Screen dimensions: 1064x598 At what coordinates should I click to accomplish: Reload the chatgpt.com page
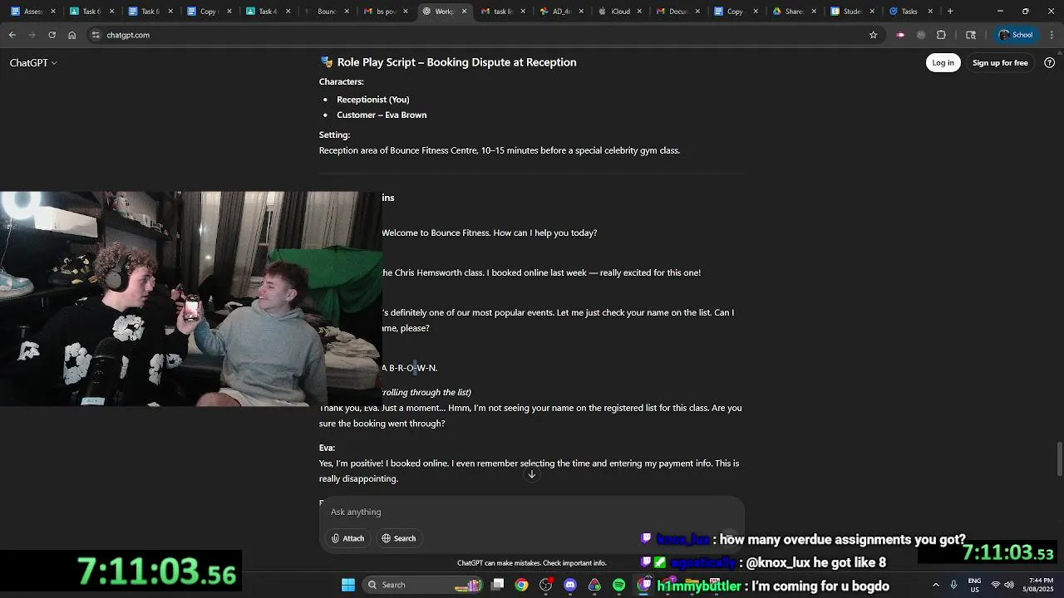click(52, 35)
